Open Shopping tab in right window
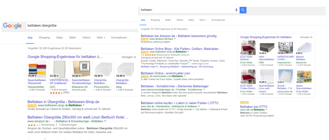Screen dimensions: 329x140 tap(155, 20)
